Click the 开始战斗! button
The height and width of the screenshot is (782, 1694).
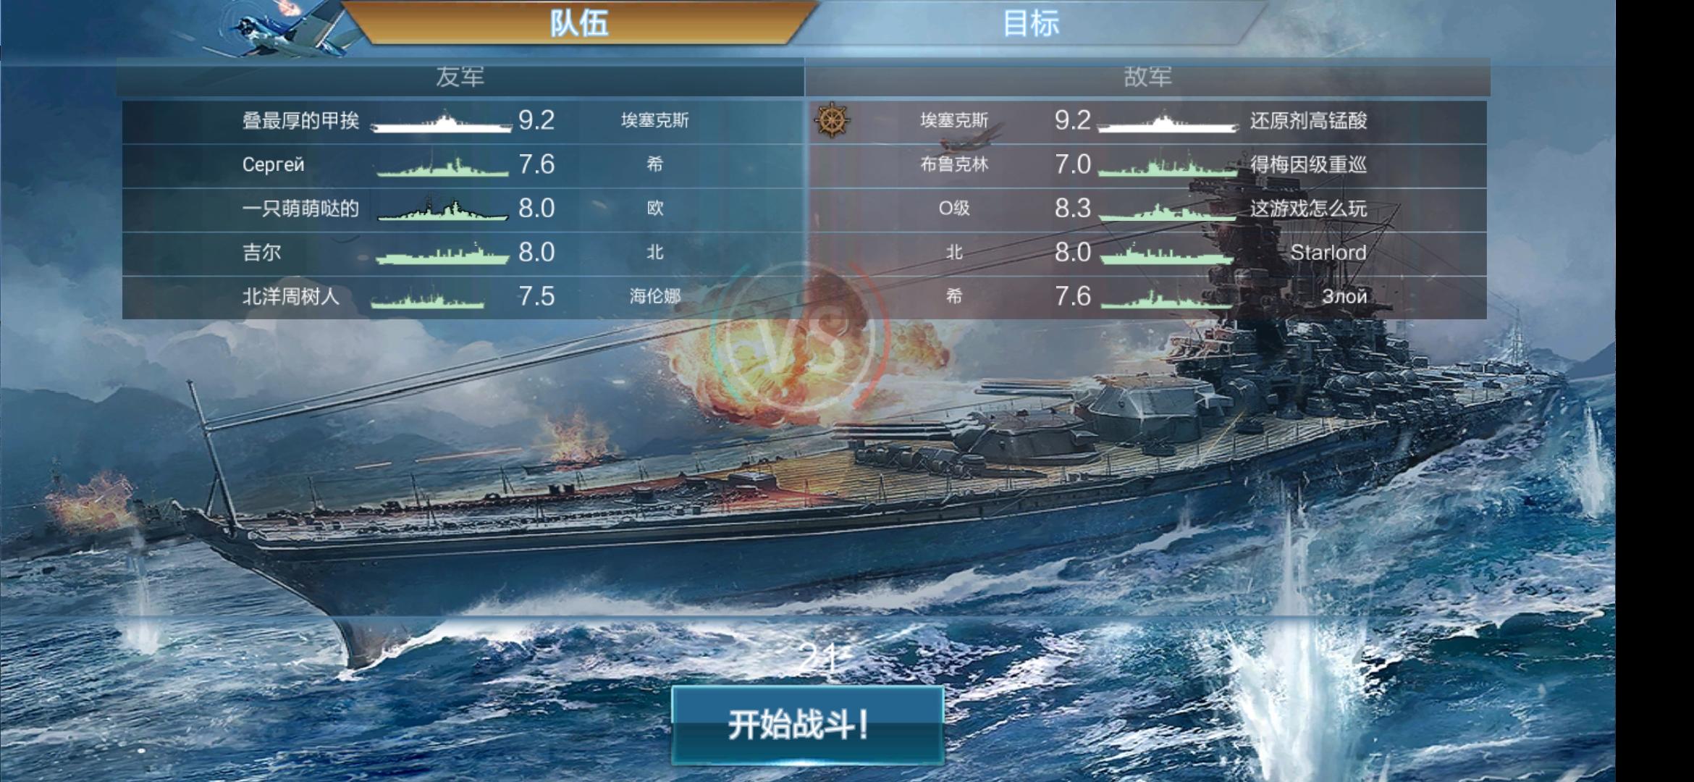(x=807, y=725)
